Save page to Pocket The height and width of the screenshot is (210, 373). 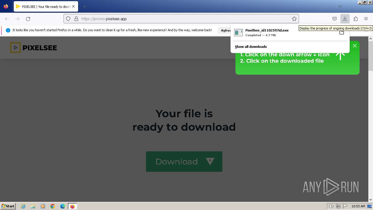[335, 19]
